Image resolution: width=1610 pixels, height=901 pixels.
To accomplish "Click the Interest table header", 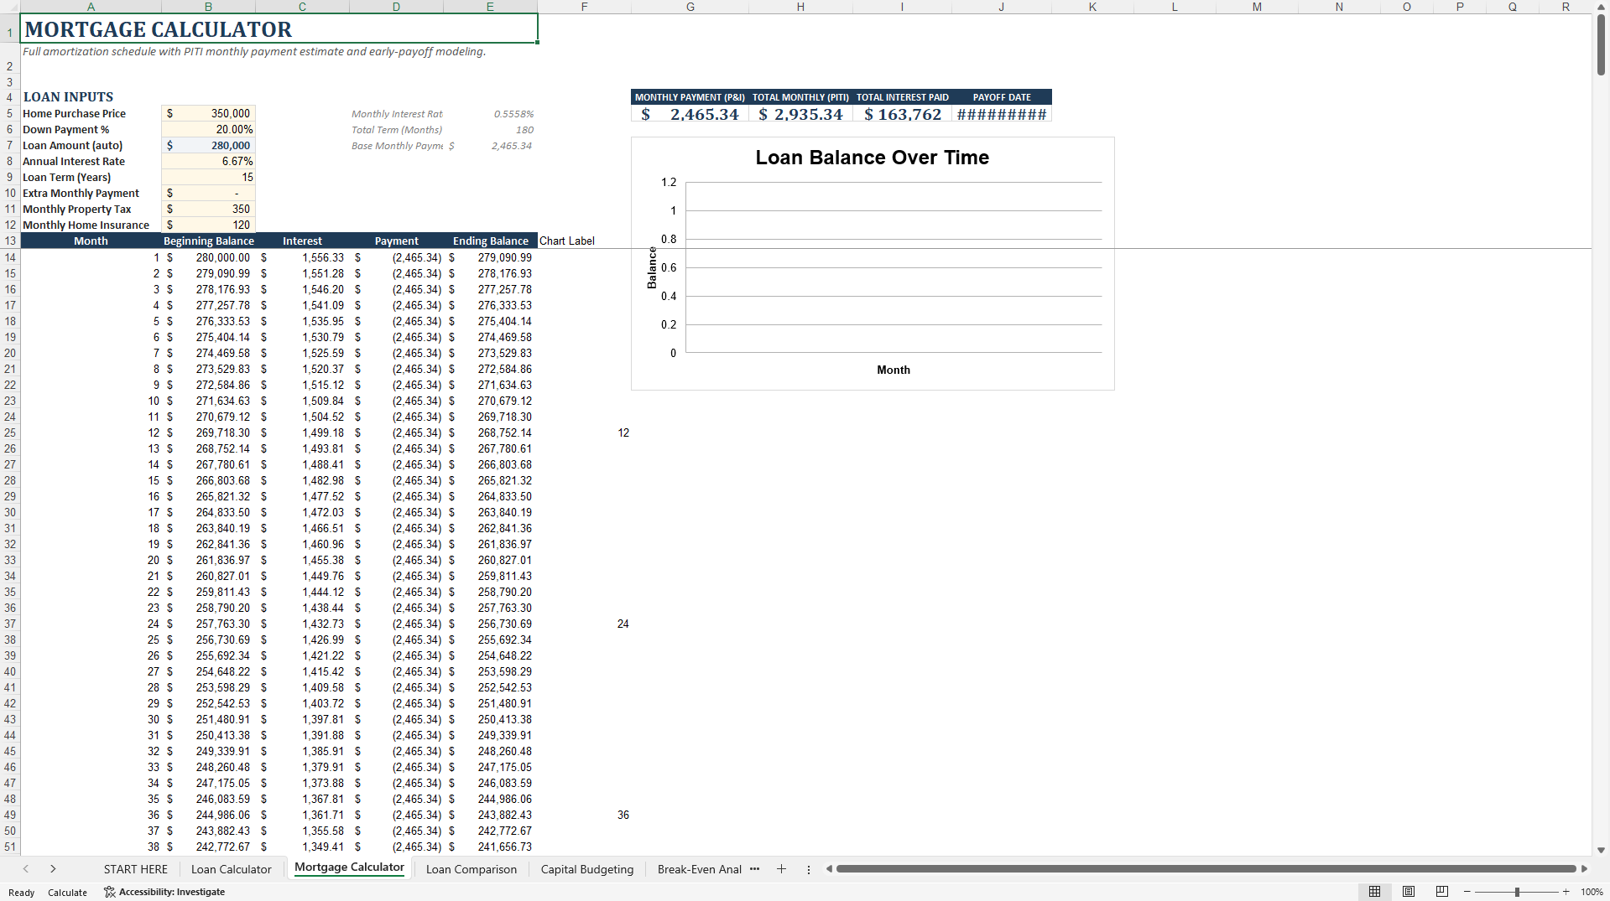I will coord(302,241).
